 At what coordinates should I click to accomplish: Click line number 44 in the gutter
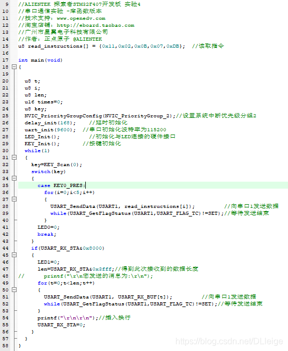click(5, 248)
